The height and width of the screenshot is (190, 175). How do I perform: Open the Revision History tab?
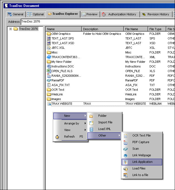point(156,14)
